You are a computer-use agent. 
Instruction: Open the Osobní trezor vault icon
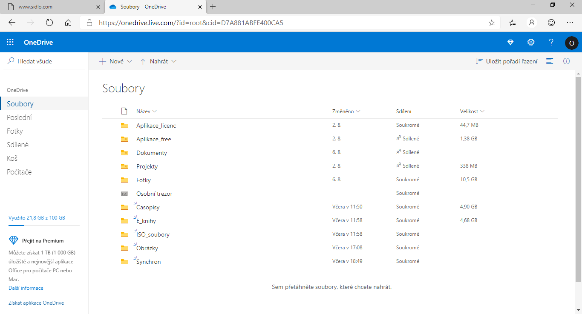124,193
